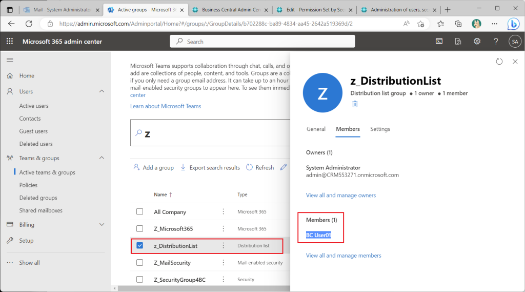525x292 pixels.
Task: Open Deleted groups in navigation
Action: pyautogui.click(x=38, y=198)
